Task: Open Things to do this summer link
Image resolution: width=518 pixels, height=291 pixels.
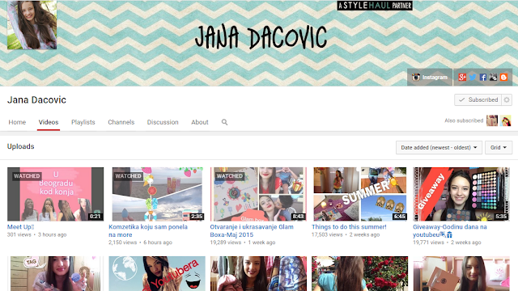Action: coord(349,227)
